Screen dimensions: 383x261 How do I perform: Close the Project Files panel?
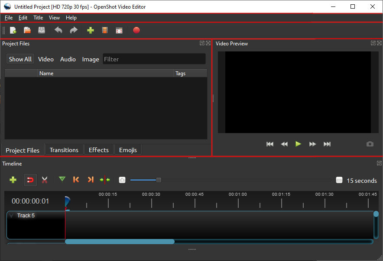click(208, 43)
